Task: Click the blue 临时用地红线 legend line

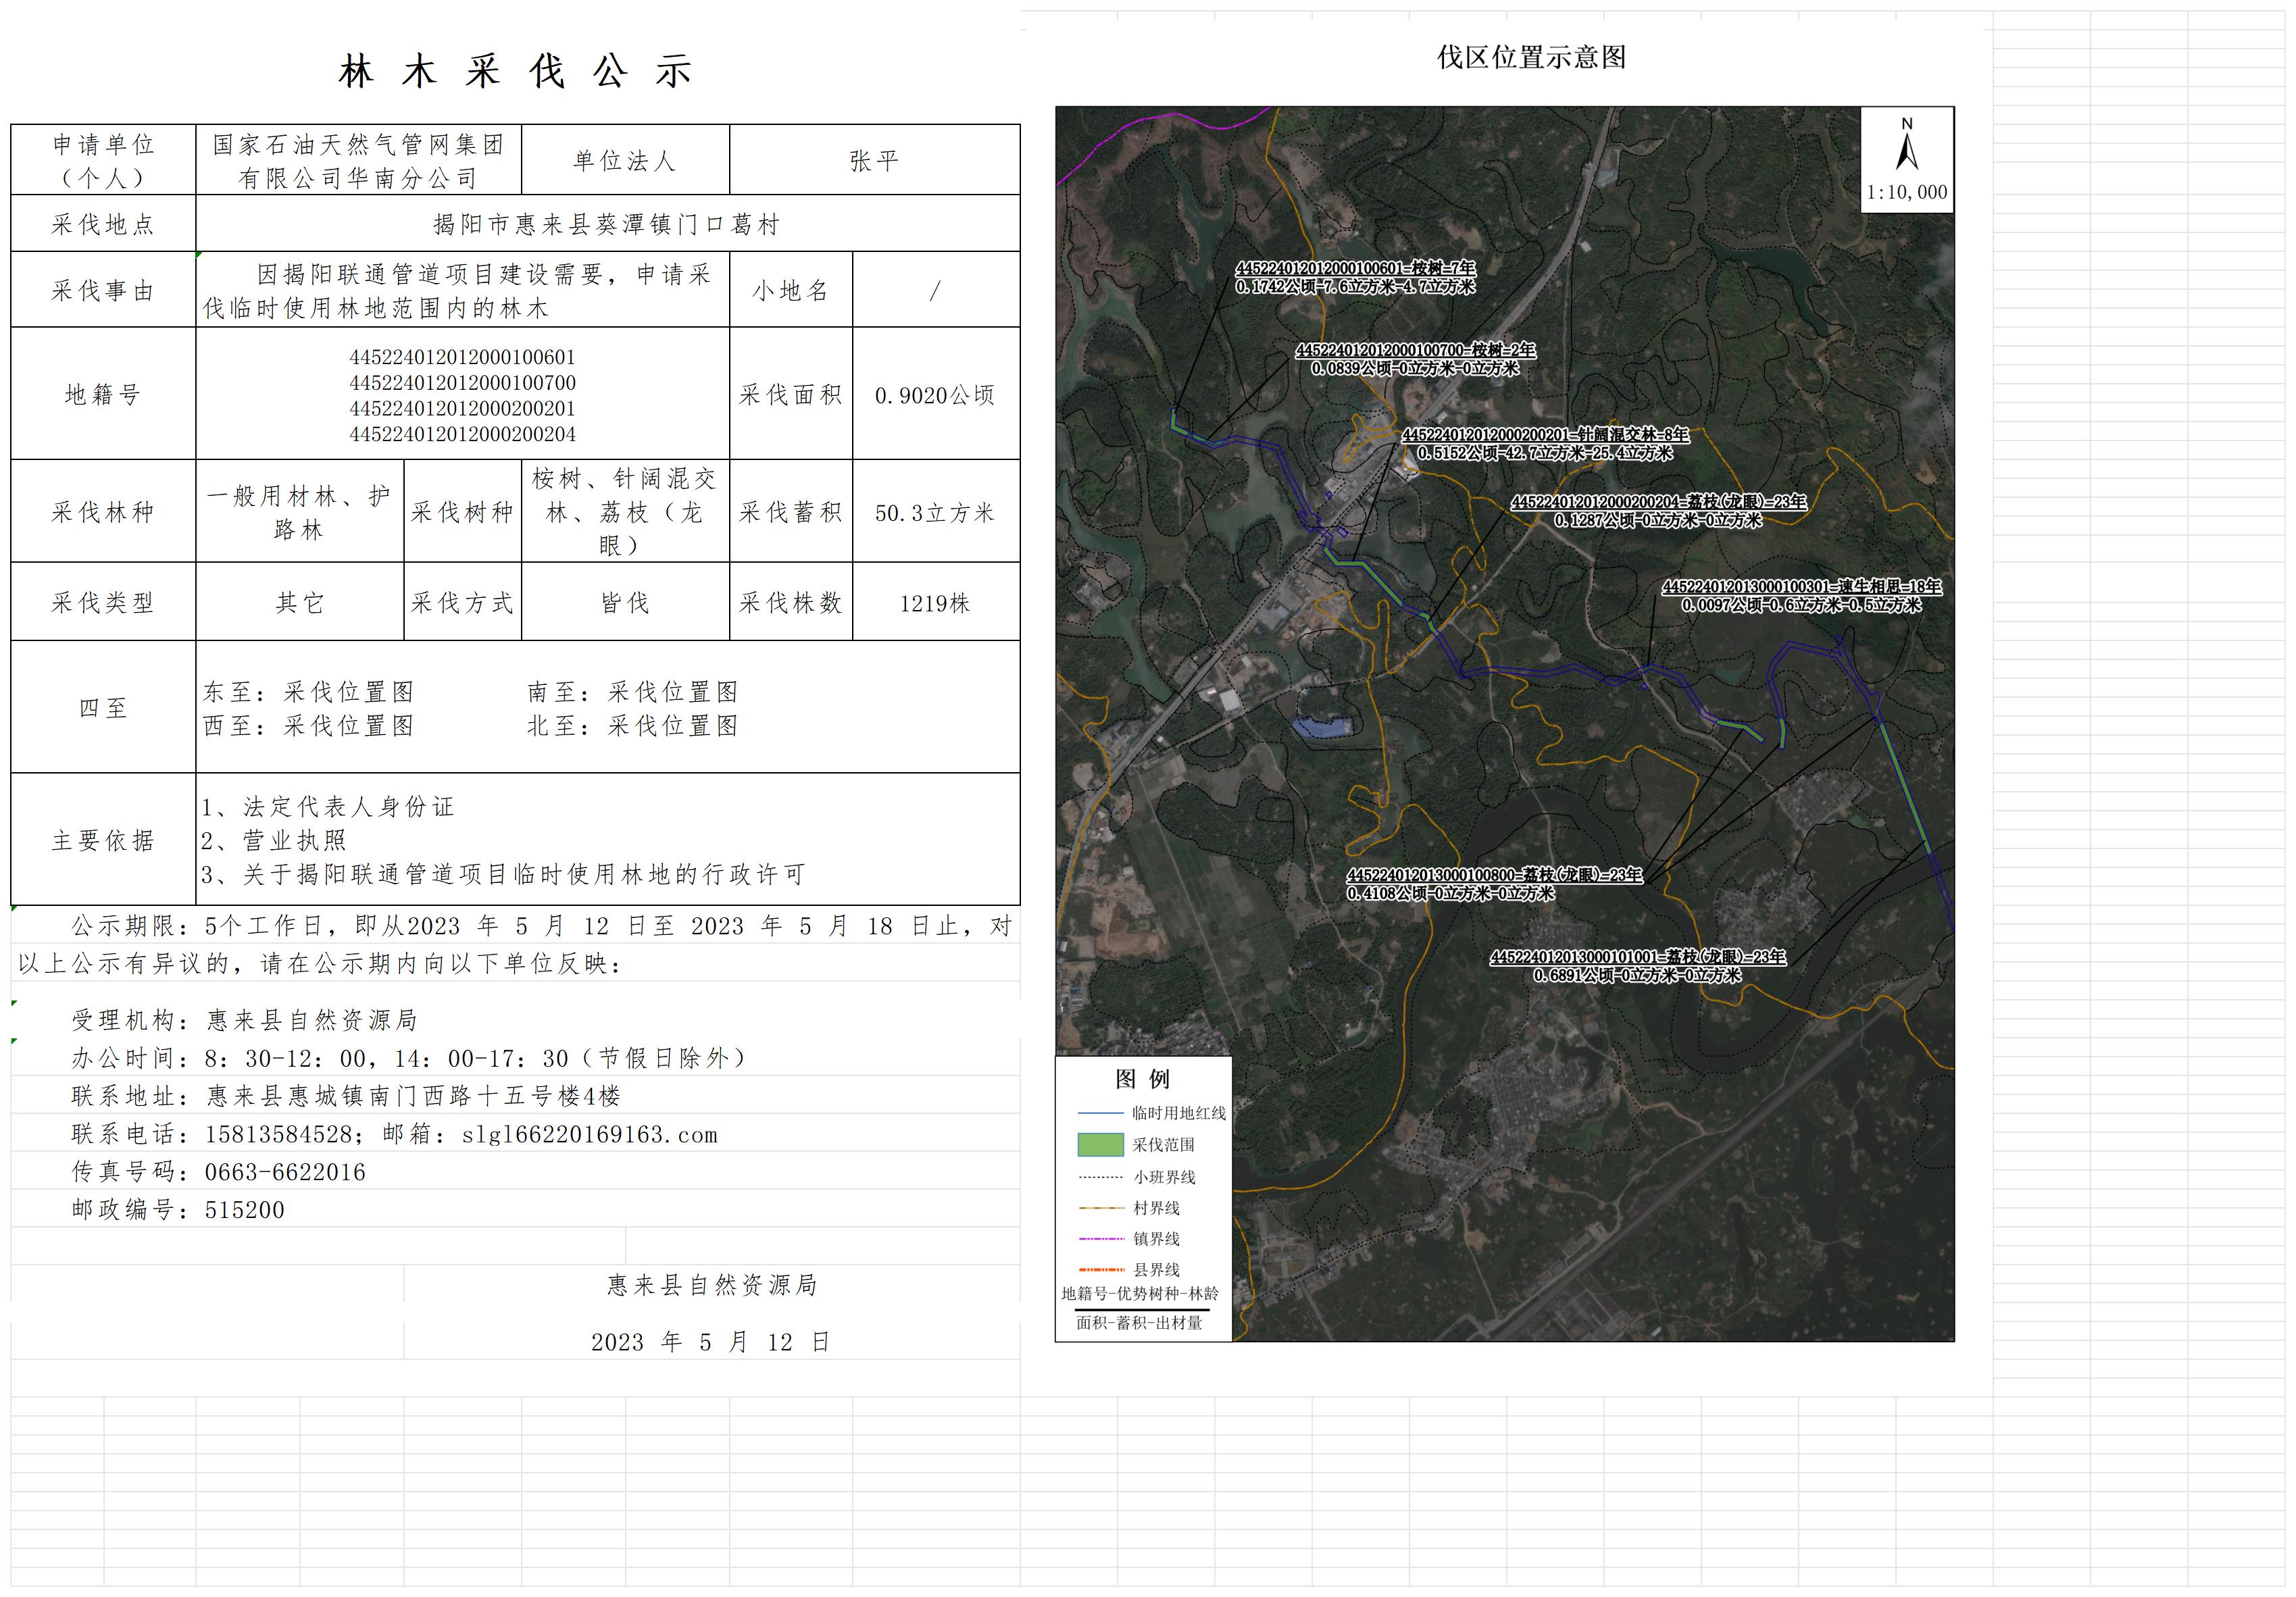Action: pyautogui.click(x=1100, y=1113)
